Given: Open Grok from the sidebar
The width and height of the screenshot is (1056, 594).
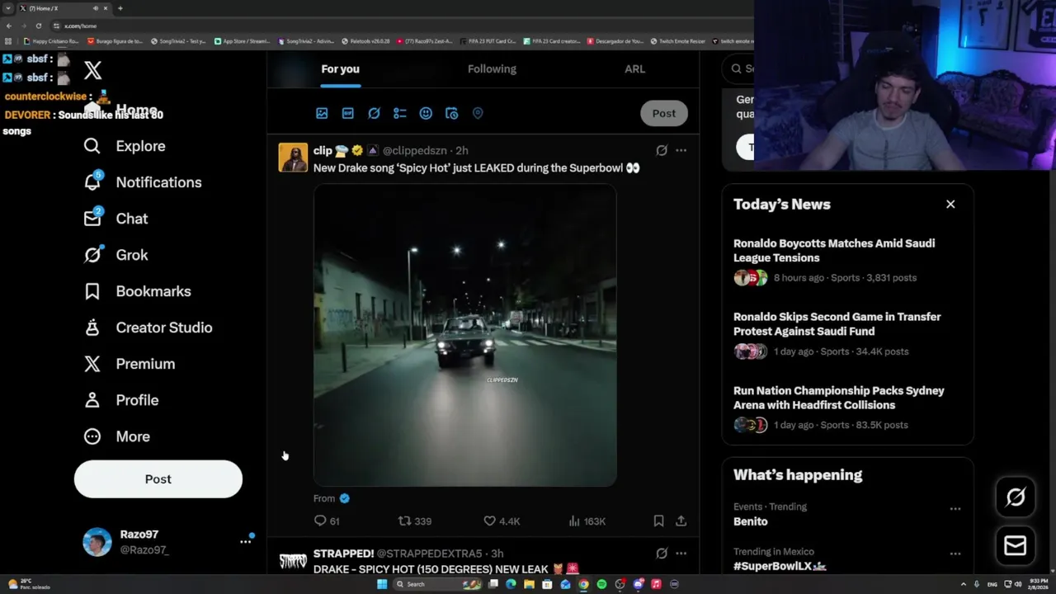Looking at the screenshot, I should pyautogui.click(x=115, y=255).
